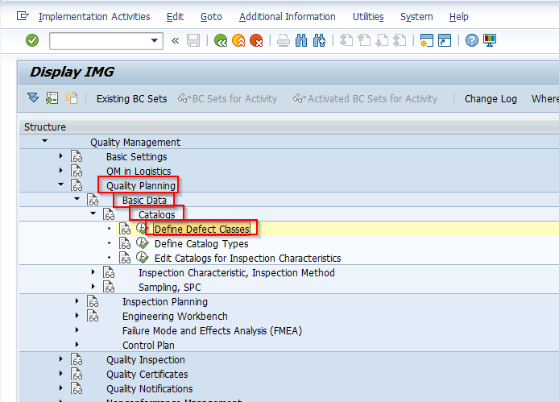Collapse the Quality Management node

click(44, 141)
